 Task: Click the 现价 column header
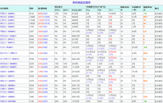tap(31, 8)
